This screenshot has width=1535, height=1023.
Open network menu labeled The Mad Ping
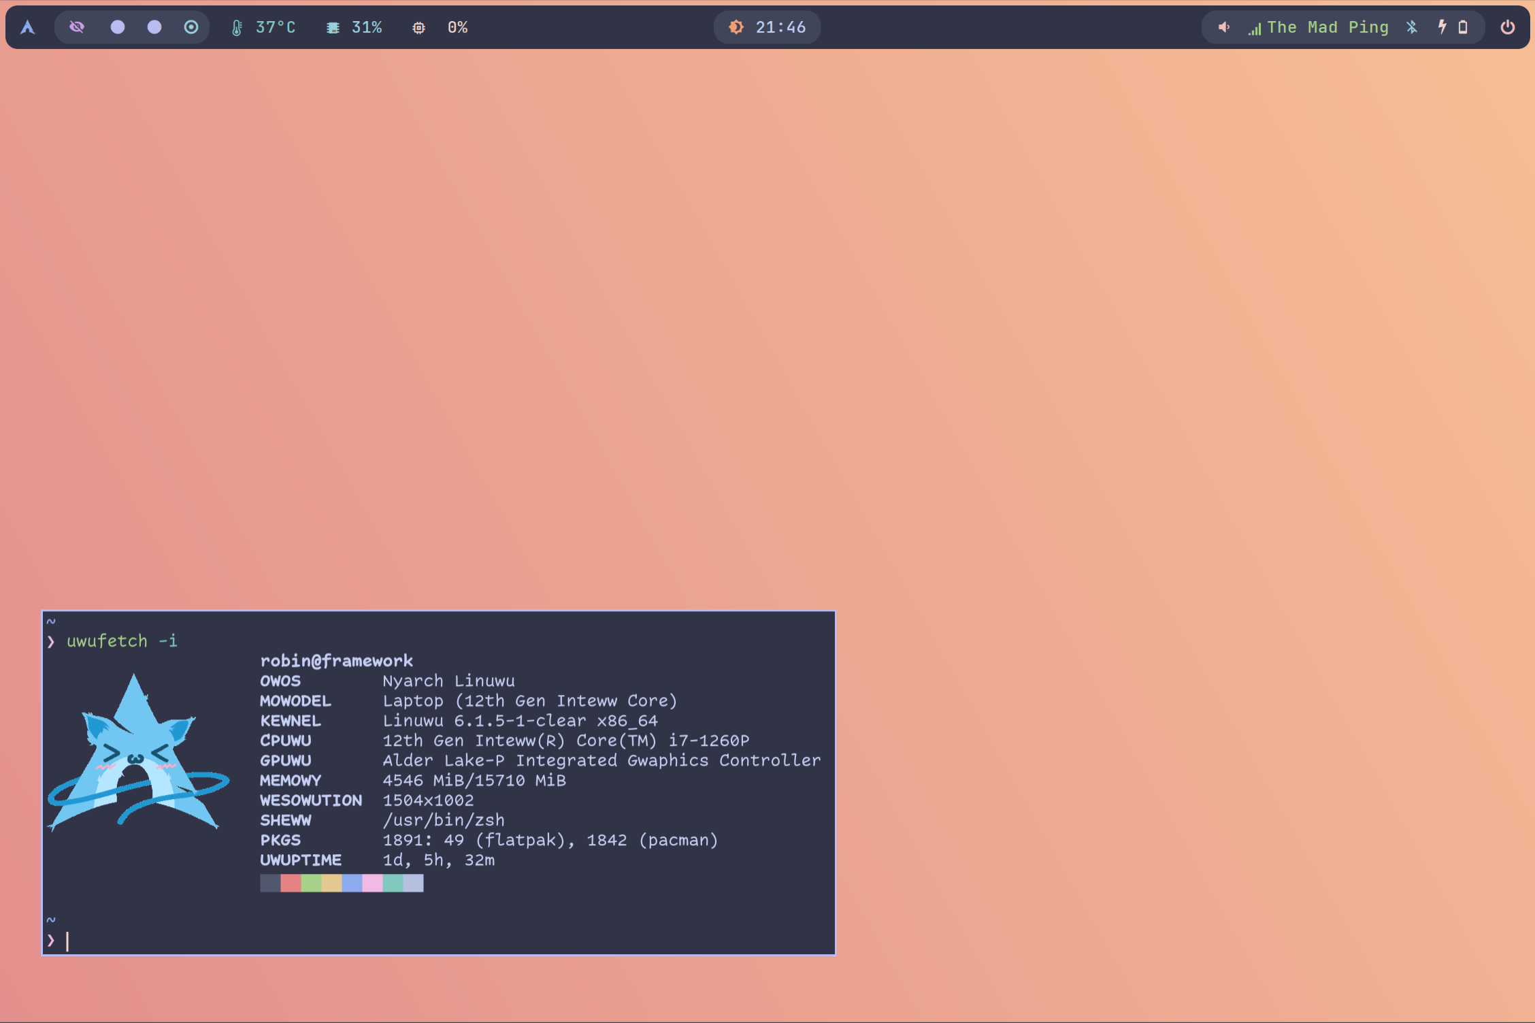1327,27
